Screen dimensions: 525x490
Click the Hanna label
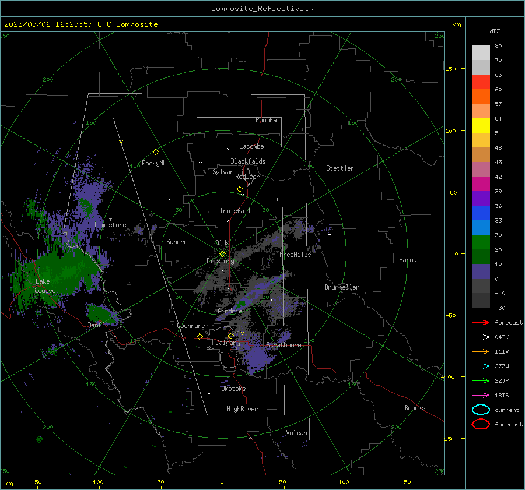click(408, 260)
